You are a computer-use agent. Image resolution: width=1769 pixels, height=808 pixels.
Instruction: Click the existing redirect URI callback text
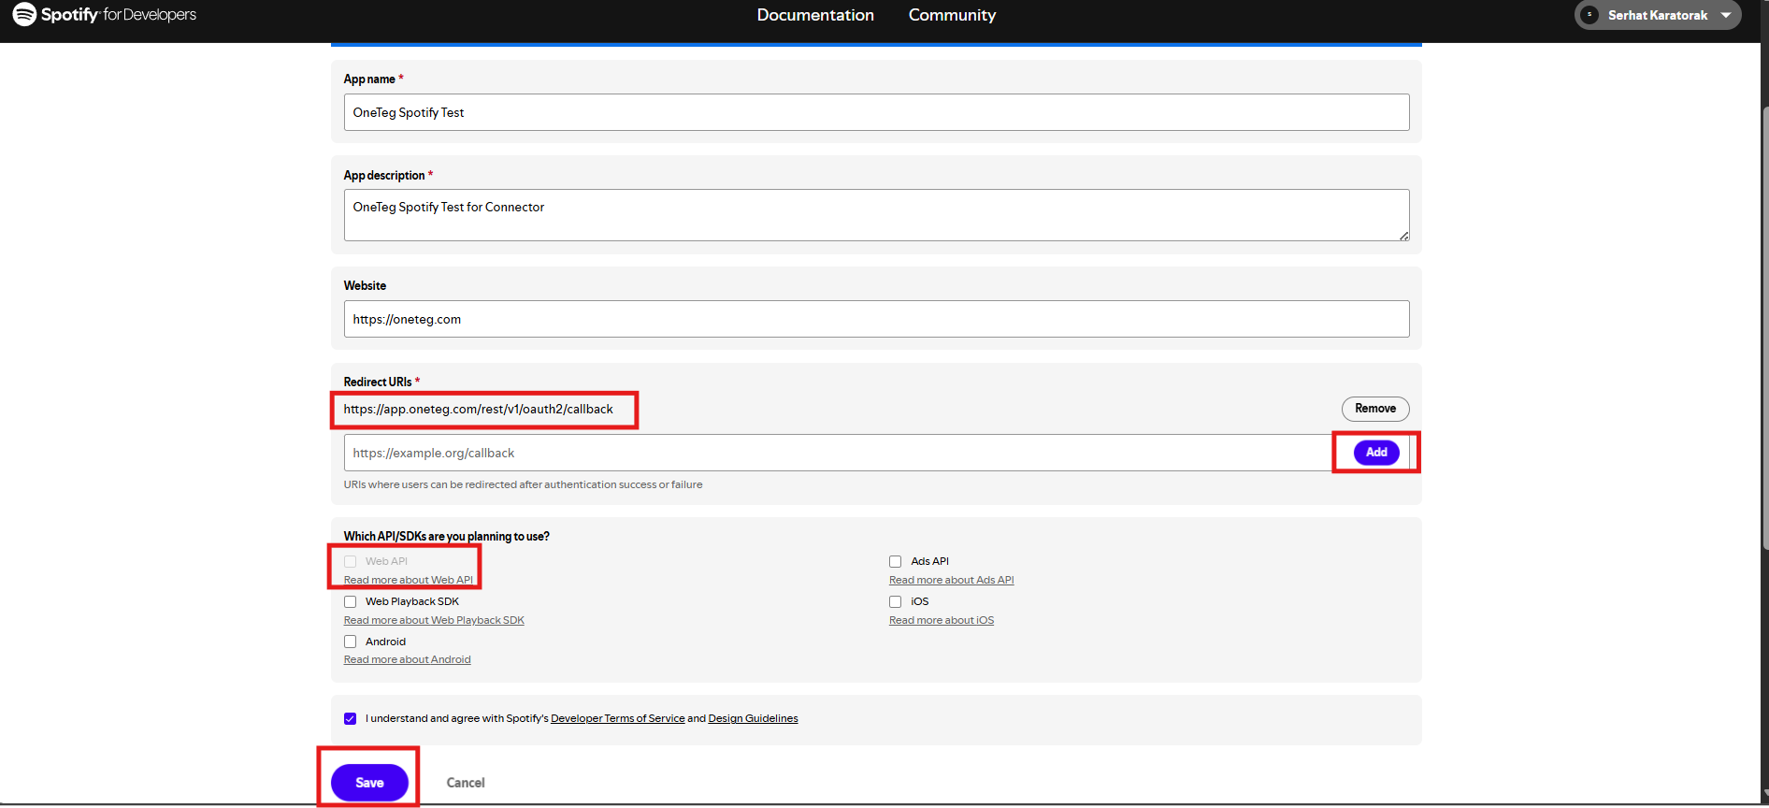click(x=479, y=409)
